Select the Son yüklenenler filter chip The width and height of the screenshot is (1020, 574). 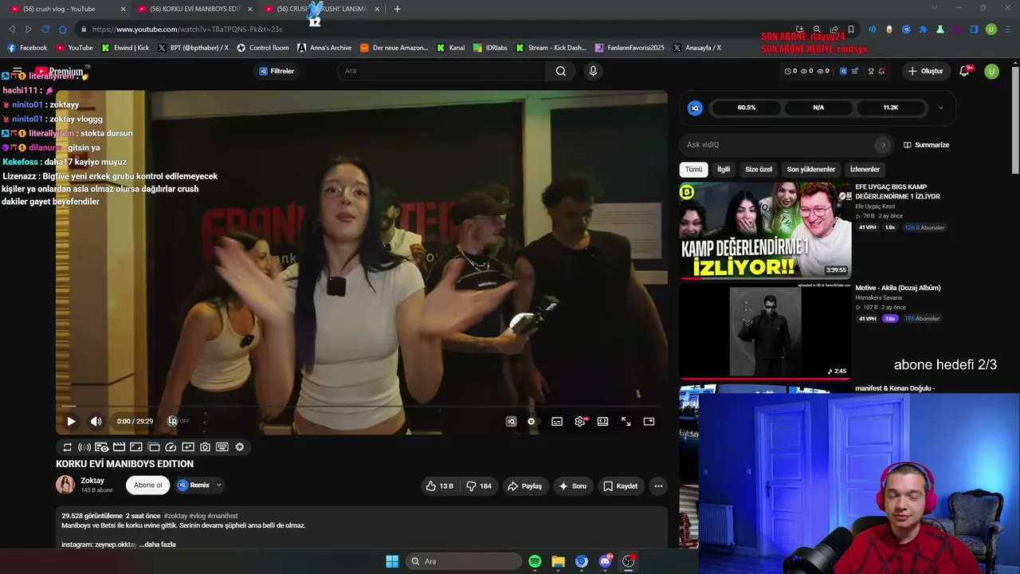(811, 170)
